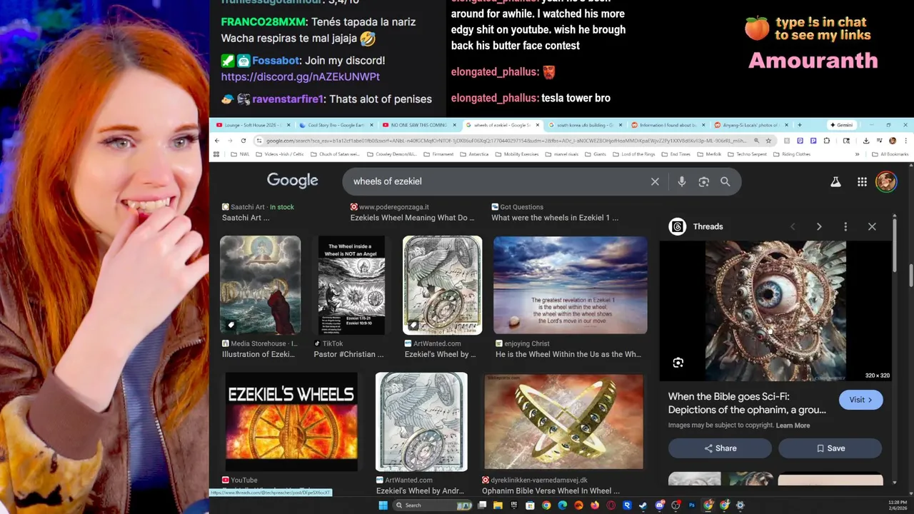914x514 pixels.
Task: Open Google Lens search by image icon
Action: 703,181
